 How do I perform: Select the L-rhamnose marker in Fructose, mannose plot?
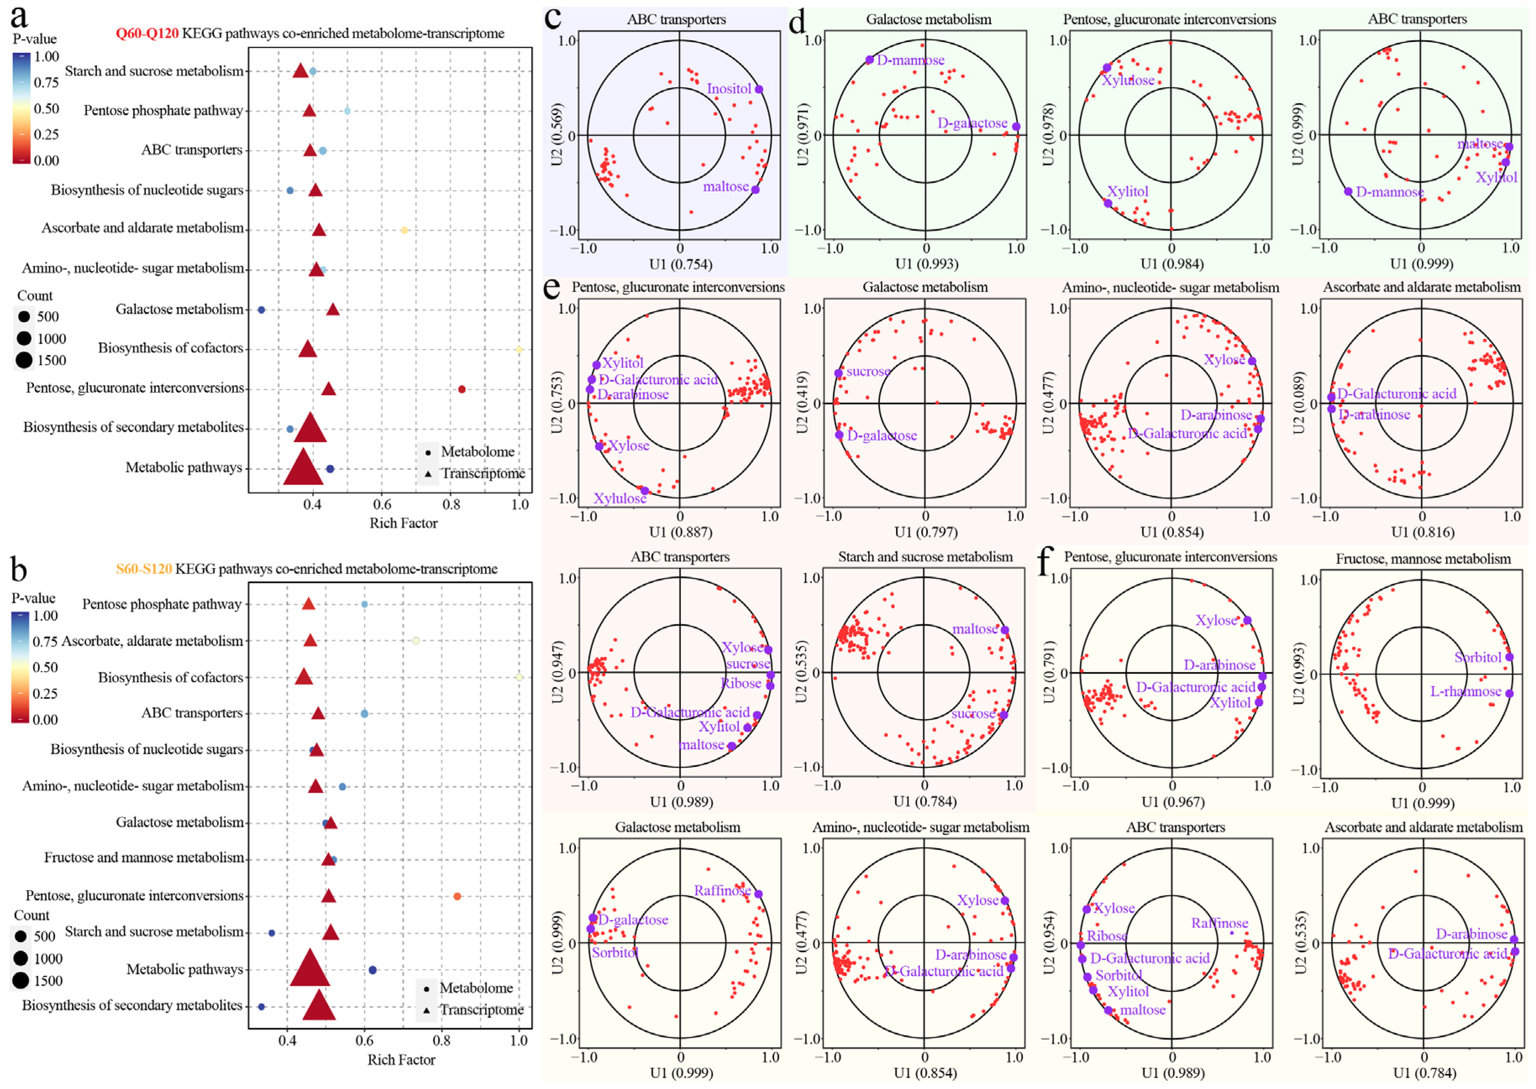[1509, 693]
